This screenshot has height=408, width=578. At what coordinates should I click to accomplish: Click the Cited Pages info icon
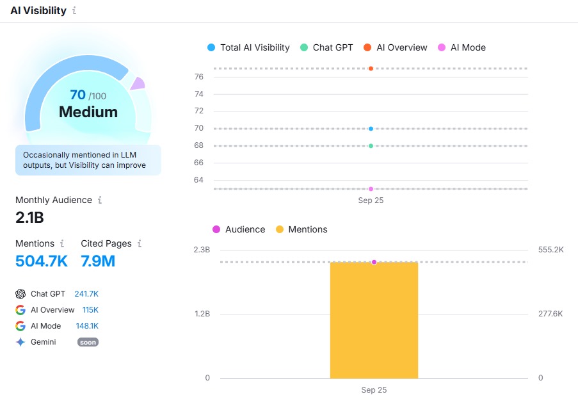[140, 243]
